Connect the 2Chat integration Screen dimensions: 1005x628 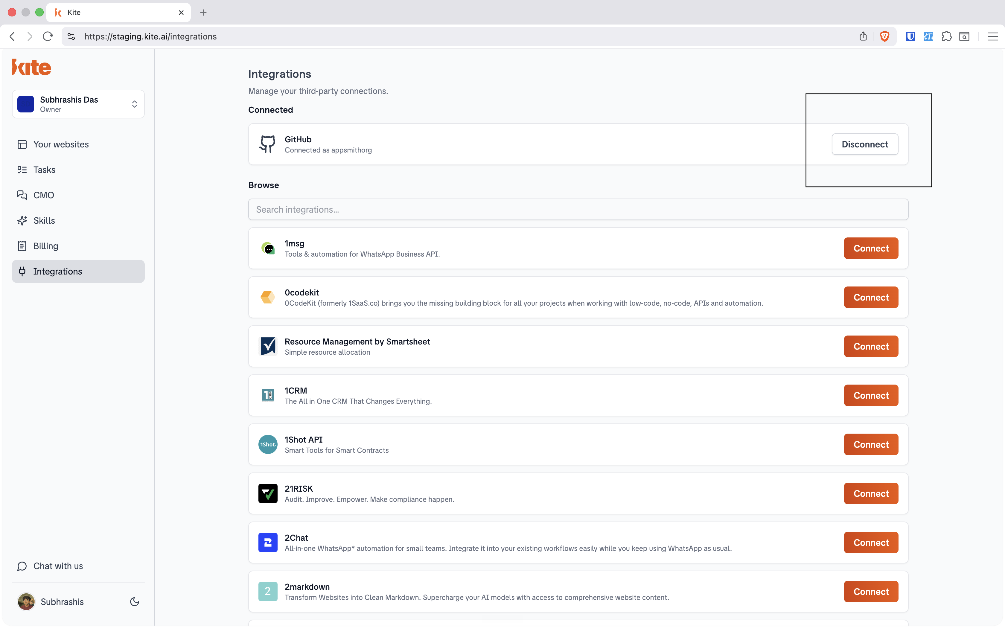coord(871,542)
